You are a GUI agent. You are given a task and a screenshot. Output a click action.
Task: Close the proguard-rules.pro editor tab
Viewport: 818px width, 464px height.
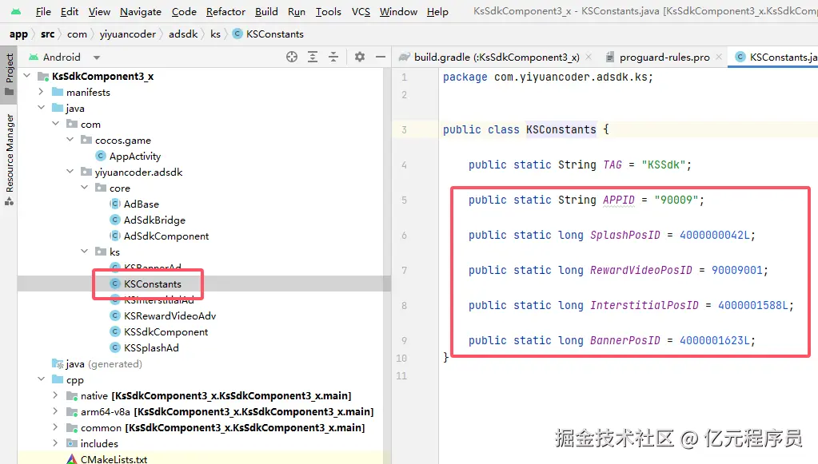718,57
